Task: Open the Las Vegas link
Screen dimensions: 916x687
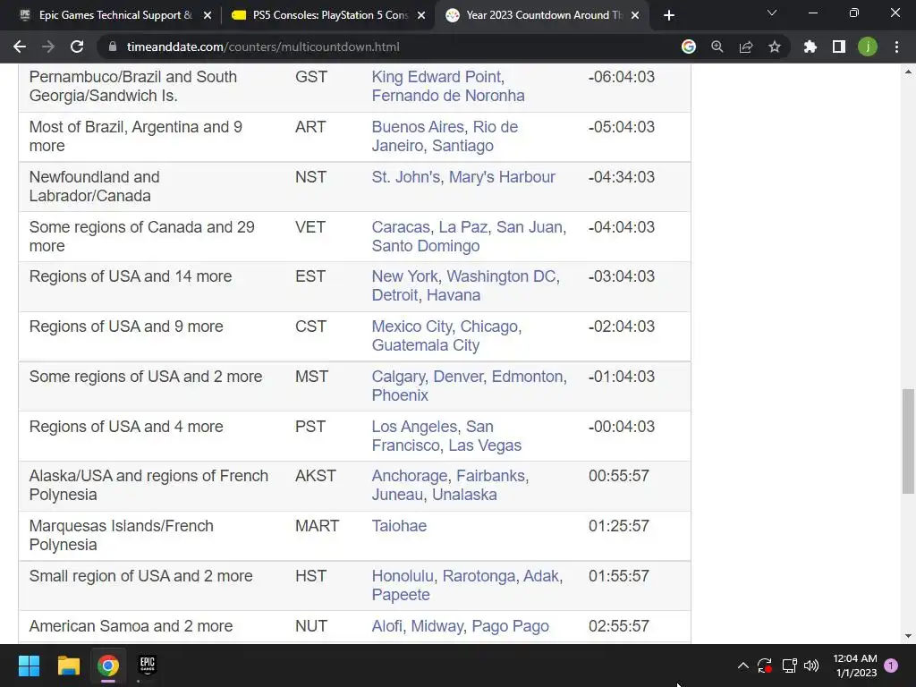Action: point(485,445)
